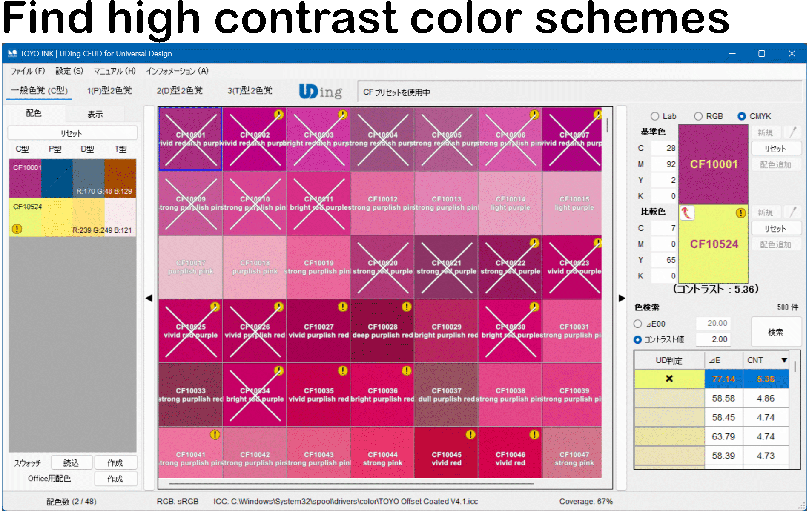
Task: Click the リセット button above the palette list
Action: (x=72, y=133)
